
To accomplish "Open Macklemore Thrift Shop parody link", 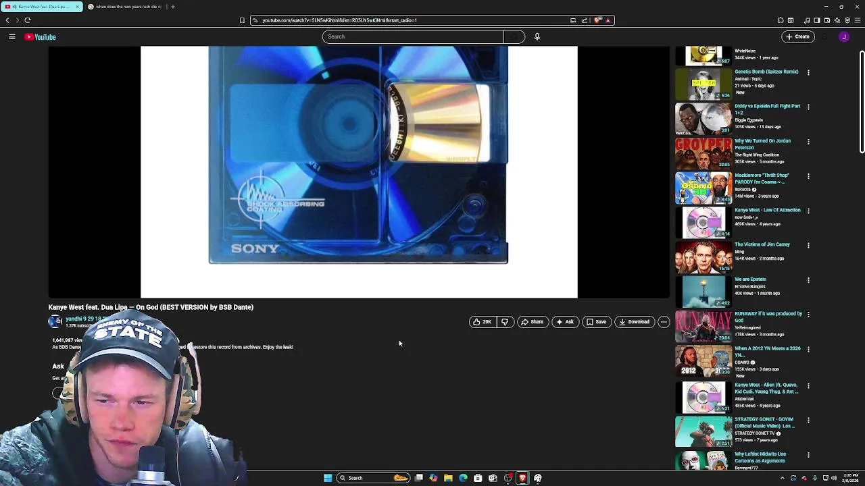I will [762, 178].
